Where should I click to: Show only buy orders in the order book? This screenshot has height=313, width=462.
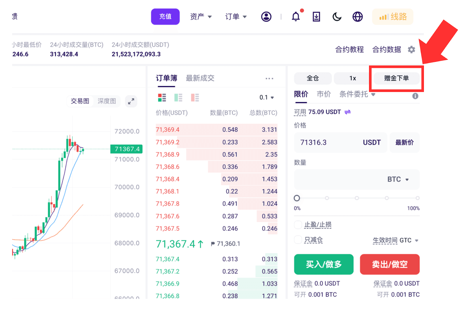(x=178, y=98)
